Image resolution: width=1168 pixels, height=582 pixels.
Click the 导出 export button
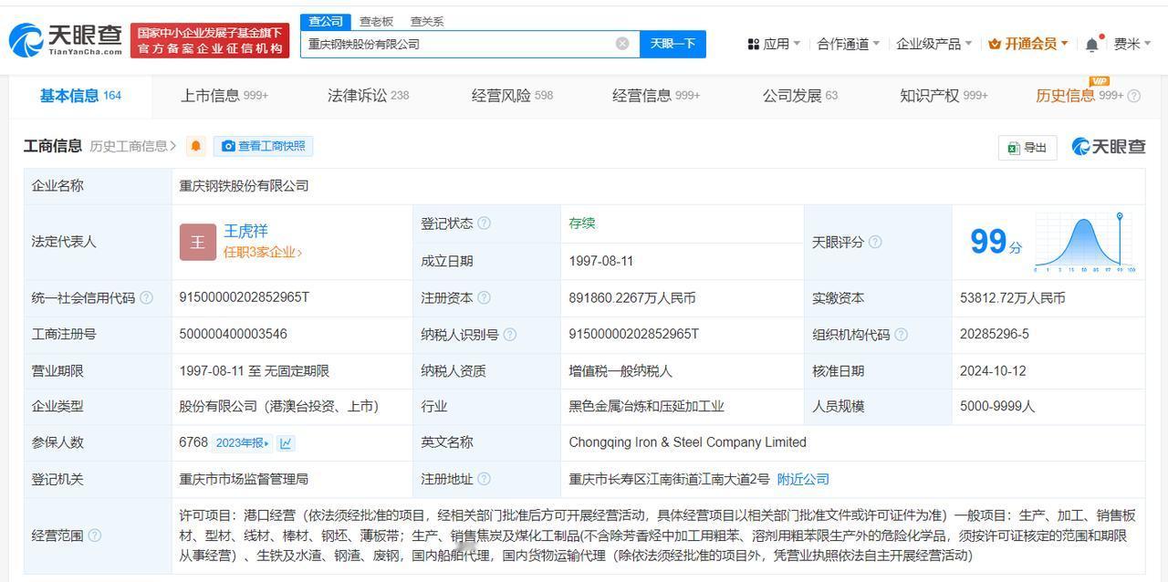coord(1027,147)
